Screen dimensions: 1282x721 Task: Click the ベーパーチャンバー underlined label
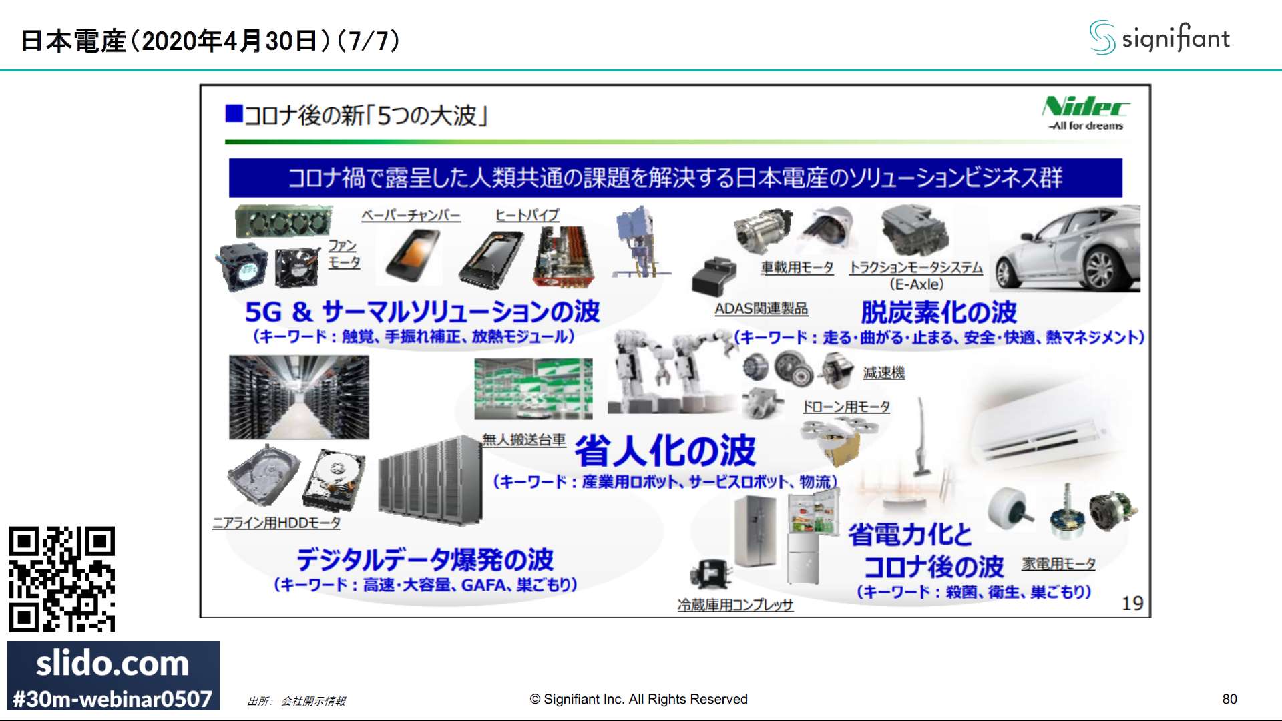pyautogui.click(x=411, y=216)
